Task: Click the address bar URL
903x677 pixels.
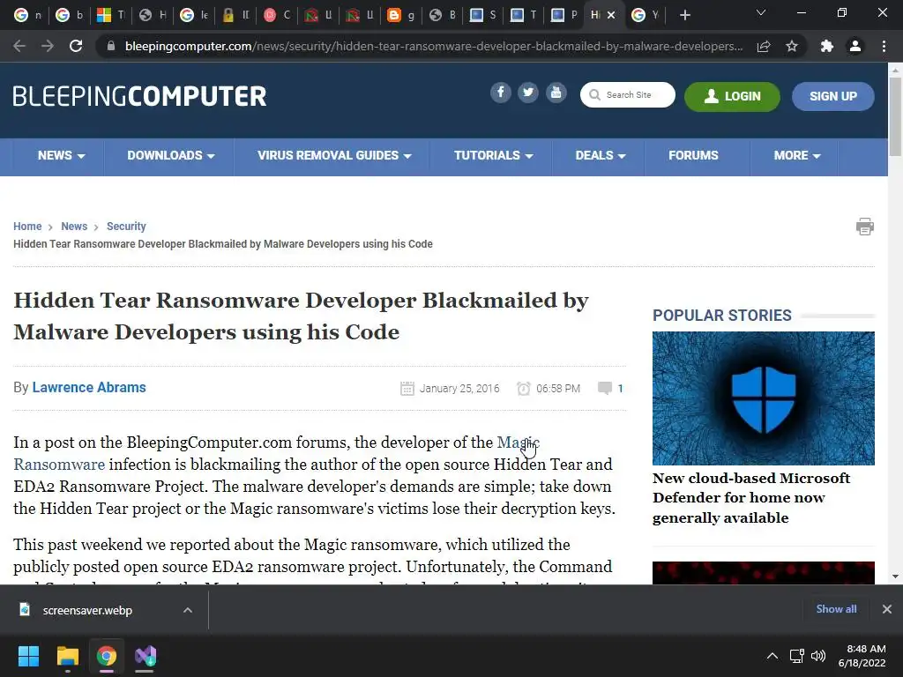Action: (433, 46)
